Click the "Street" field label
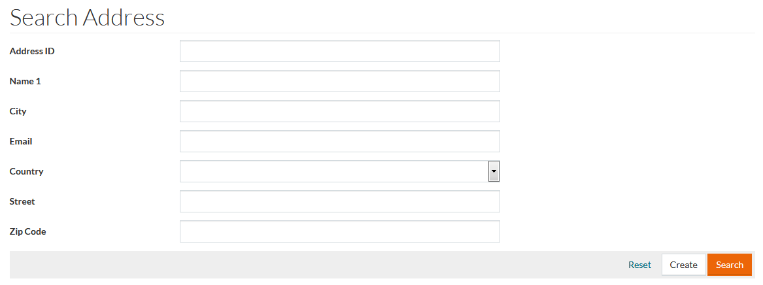Image resolution: width=763 pixels, height=285 pixels. tap(22, 201)
